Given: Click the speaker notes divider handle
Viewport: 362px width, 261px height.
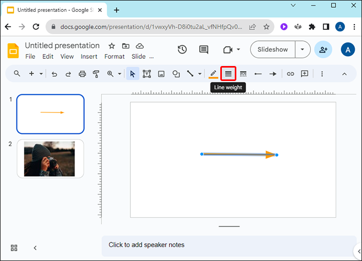Looking at the screenshot, I should 229,226.
